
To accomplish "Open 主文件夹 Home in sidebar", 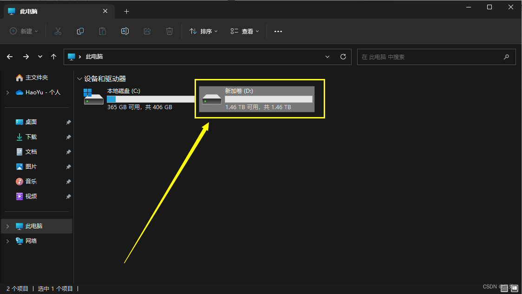I will (32, 78).
